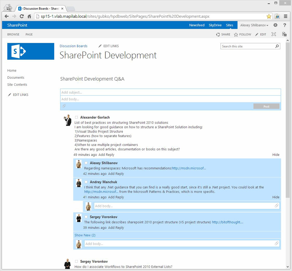Reload the current browser page
Screen dimensions: 292x271
[22, 17]
